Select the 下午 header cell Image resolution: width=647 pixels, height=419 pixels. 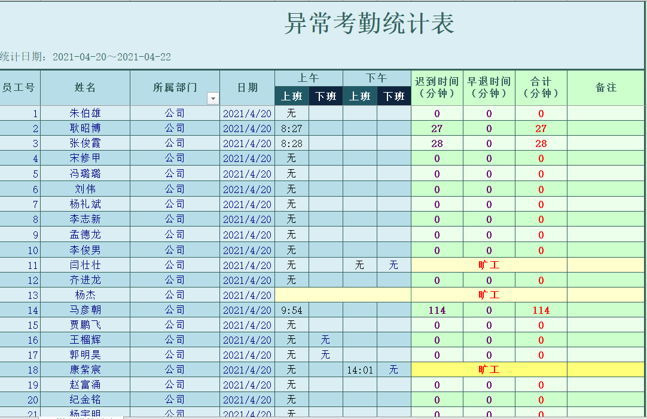click(x=377, y=78)
